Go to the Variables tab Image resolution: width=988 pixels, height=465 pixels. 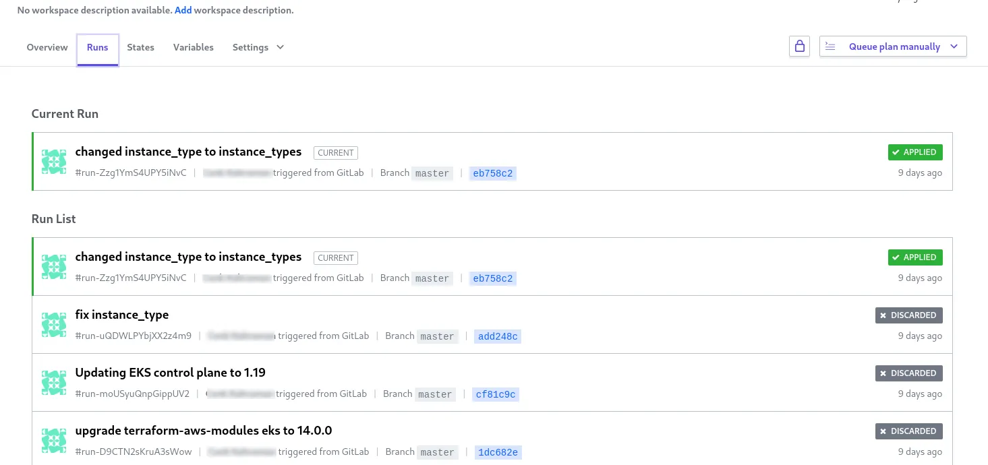tap(193, 47)
